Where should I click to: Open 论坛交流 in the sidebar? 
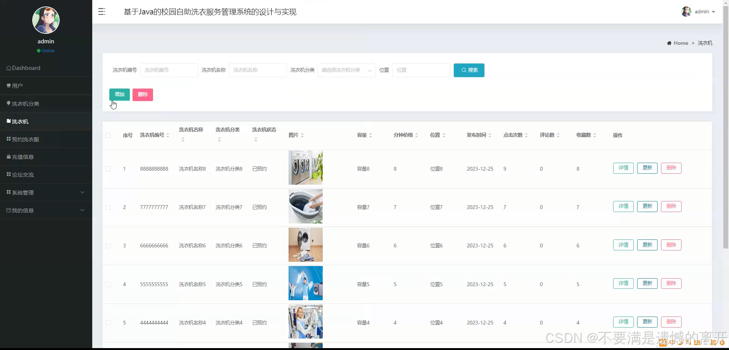coord(46,174)
